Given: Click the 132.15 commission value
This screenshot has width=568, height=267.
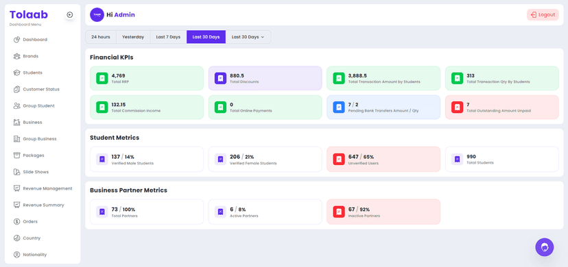Looking at the screenshot, I should [x=119, y=105].
